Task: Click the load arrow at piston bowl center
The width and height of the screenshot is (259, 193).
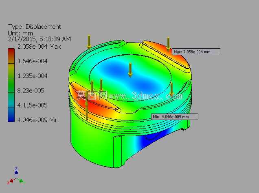Action: (x=130, y=70)
